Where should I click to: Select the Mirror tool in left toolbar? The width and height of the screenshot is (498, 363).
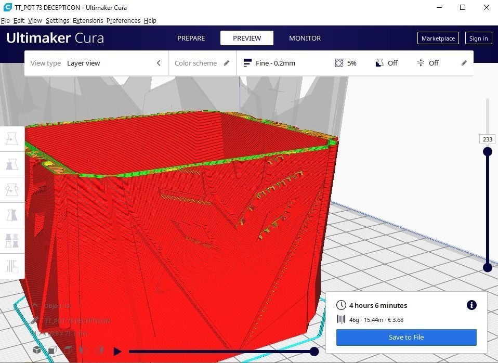12,215
